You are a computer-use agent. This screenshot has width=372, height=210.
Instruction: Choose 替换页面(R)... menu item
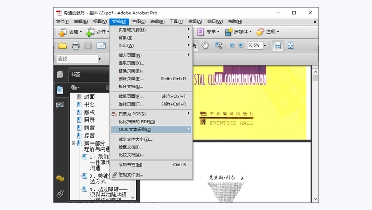point(151,71)
